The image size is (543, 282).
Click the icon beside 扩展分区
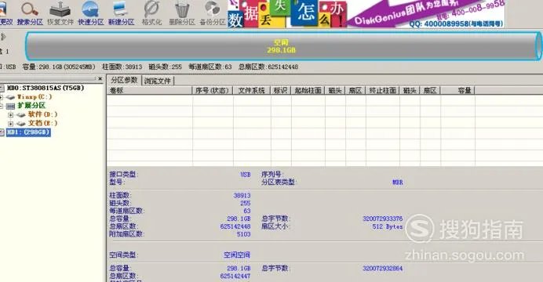(10, 106)
